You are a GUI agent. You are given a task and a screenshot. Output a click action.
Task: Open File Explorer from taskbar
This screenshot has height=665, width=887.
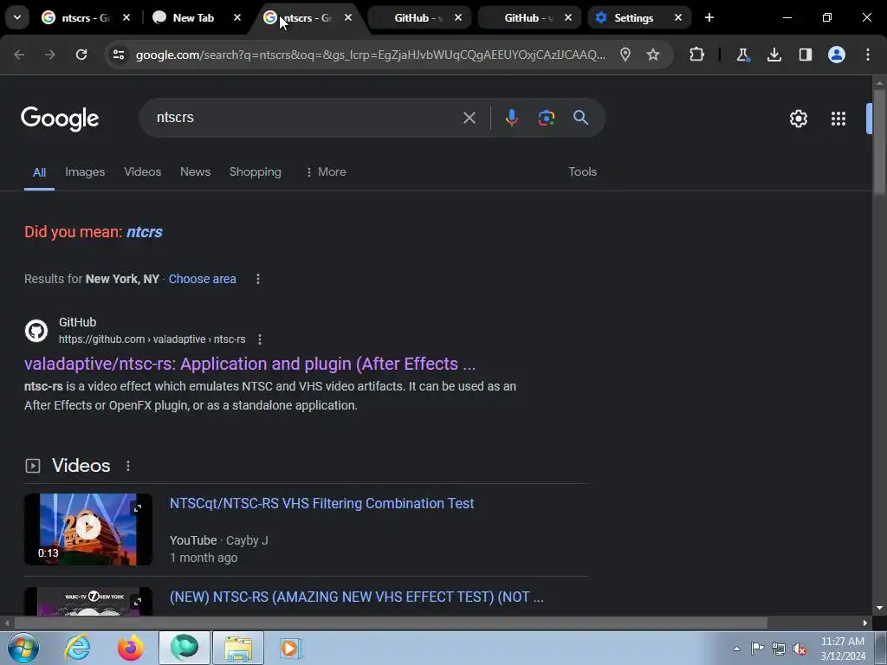(x=238, y=648)
